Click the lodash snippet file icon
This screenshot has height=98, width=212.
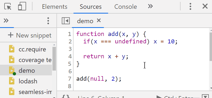click(12, 81)
